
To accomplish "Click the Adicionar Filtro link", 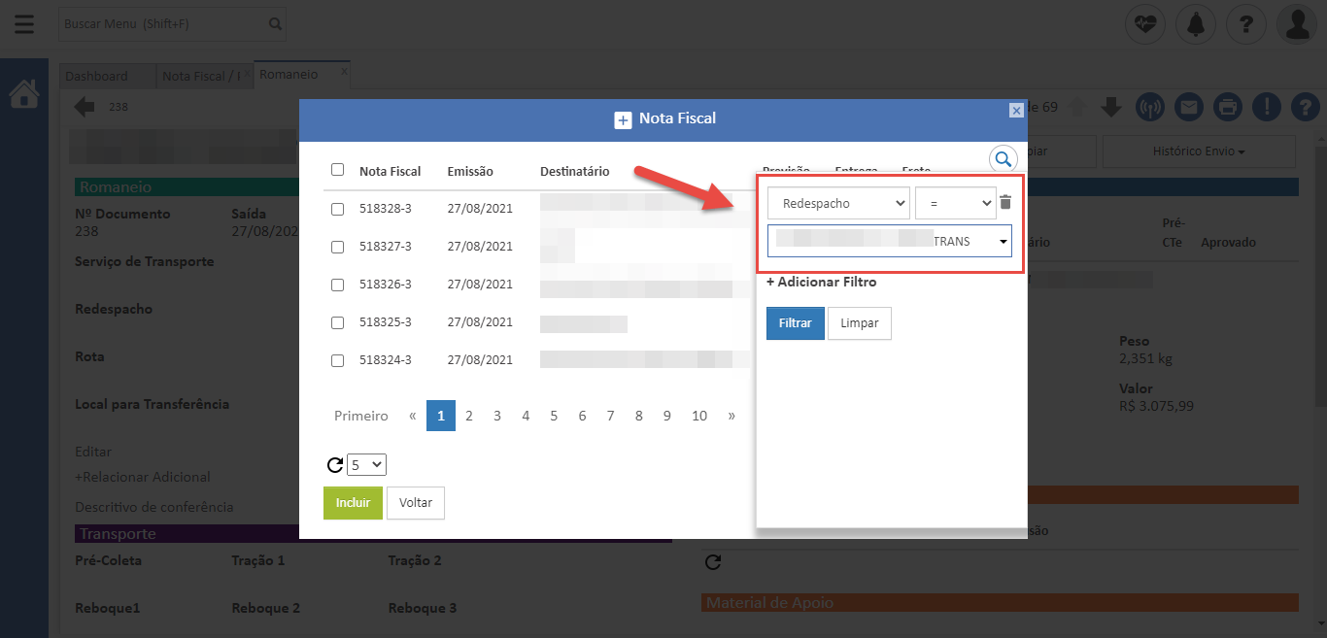I will point(822,282).
